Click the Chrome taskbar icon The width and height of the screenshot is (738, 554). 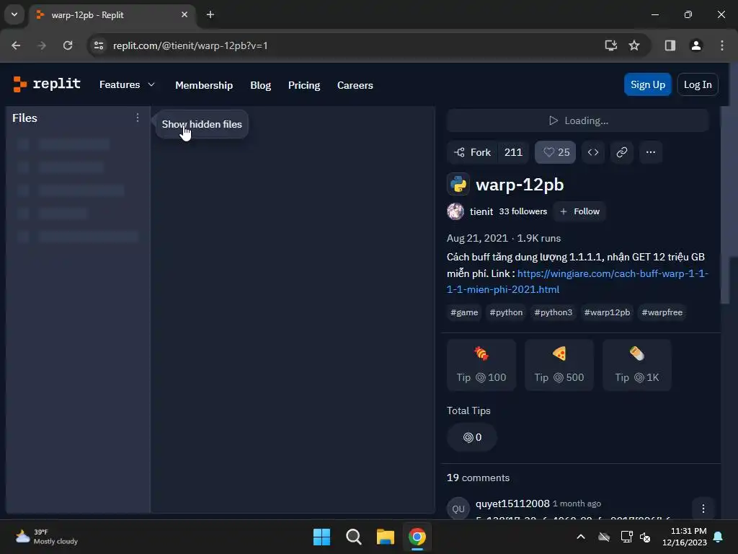417,537
